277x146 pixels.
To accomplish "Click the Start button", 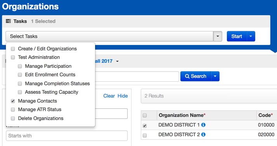I will click(x=237, y=36).
